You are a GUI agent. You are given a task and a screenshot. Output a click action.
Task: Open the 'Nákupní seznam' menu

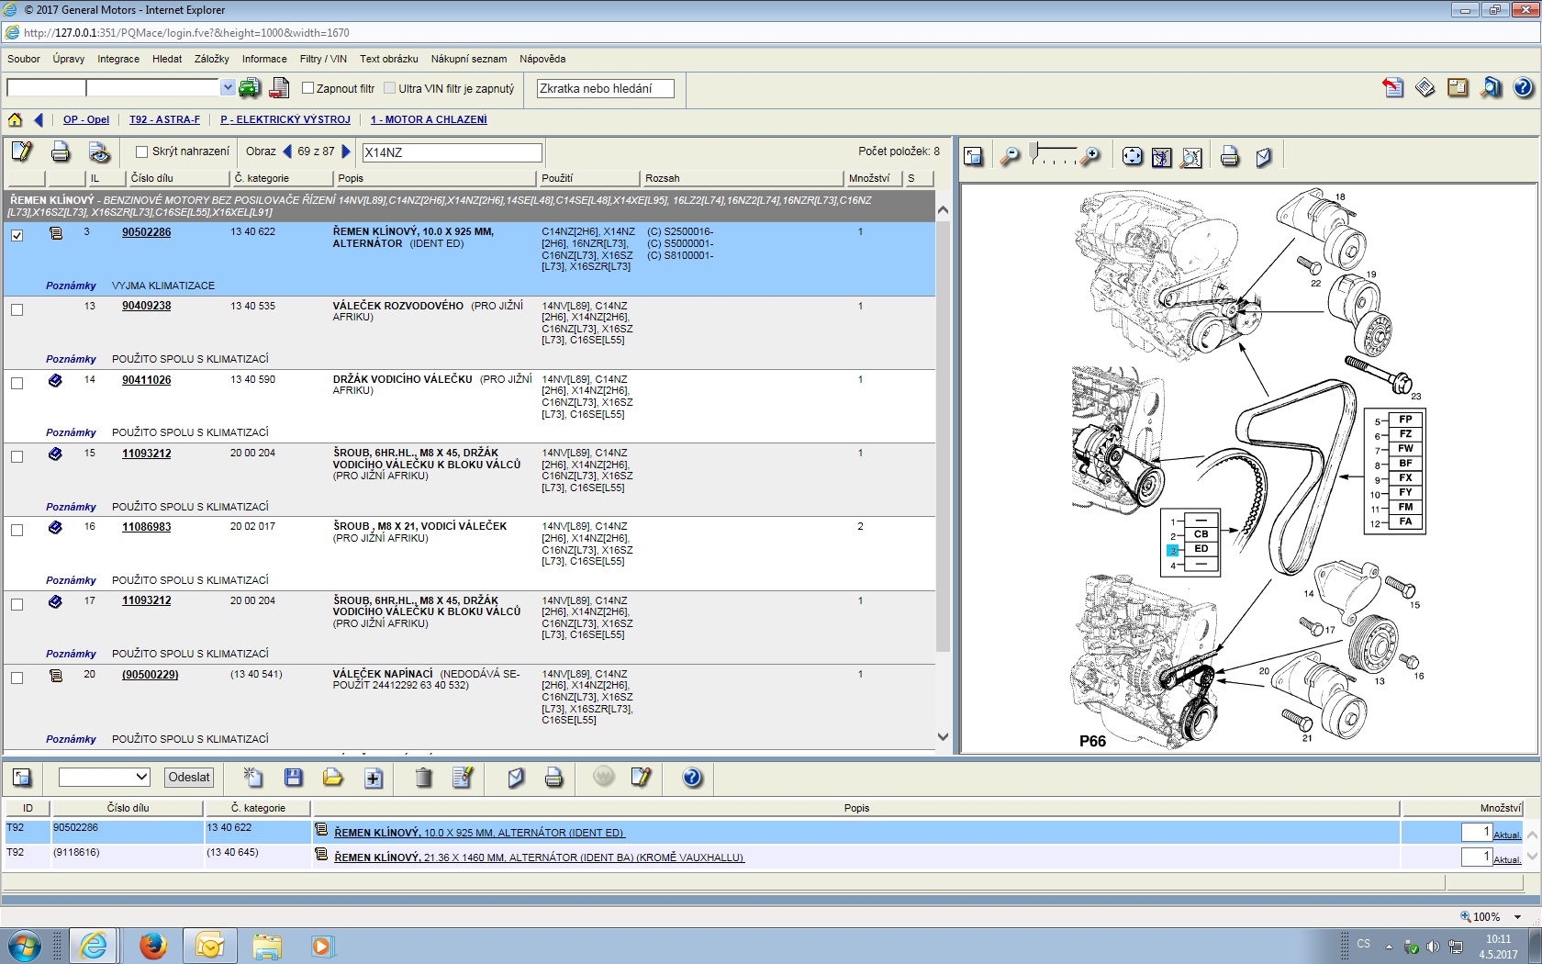[468, 59]
